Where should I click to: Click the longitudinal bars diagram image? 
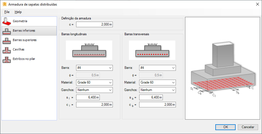point(89,50)
